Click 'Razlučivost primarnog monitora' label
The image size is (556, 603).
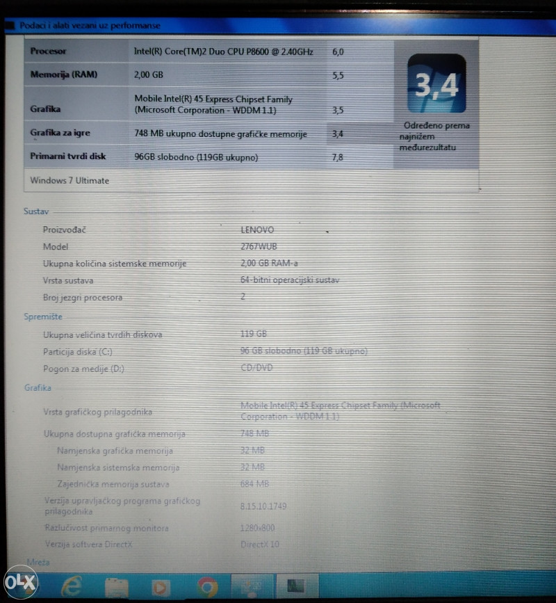click(107, 528)
